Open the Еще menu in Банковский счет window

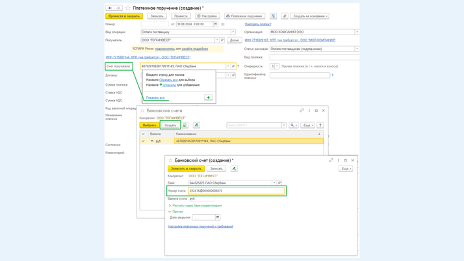[x=346, y=169]
